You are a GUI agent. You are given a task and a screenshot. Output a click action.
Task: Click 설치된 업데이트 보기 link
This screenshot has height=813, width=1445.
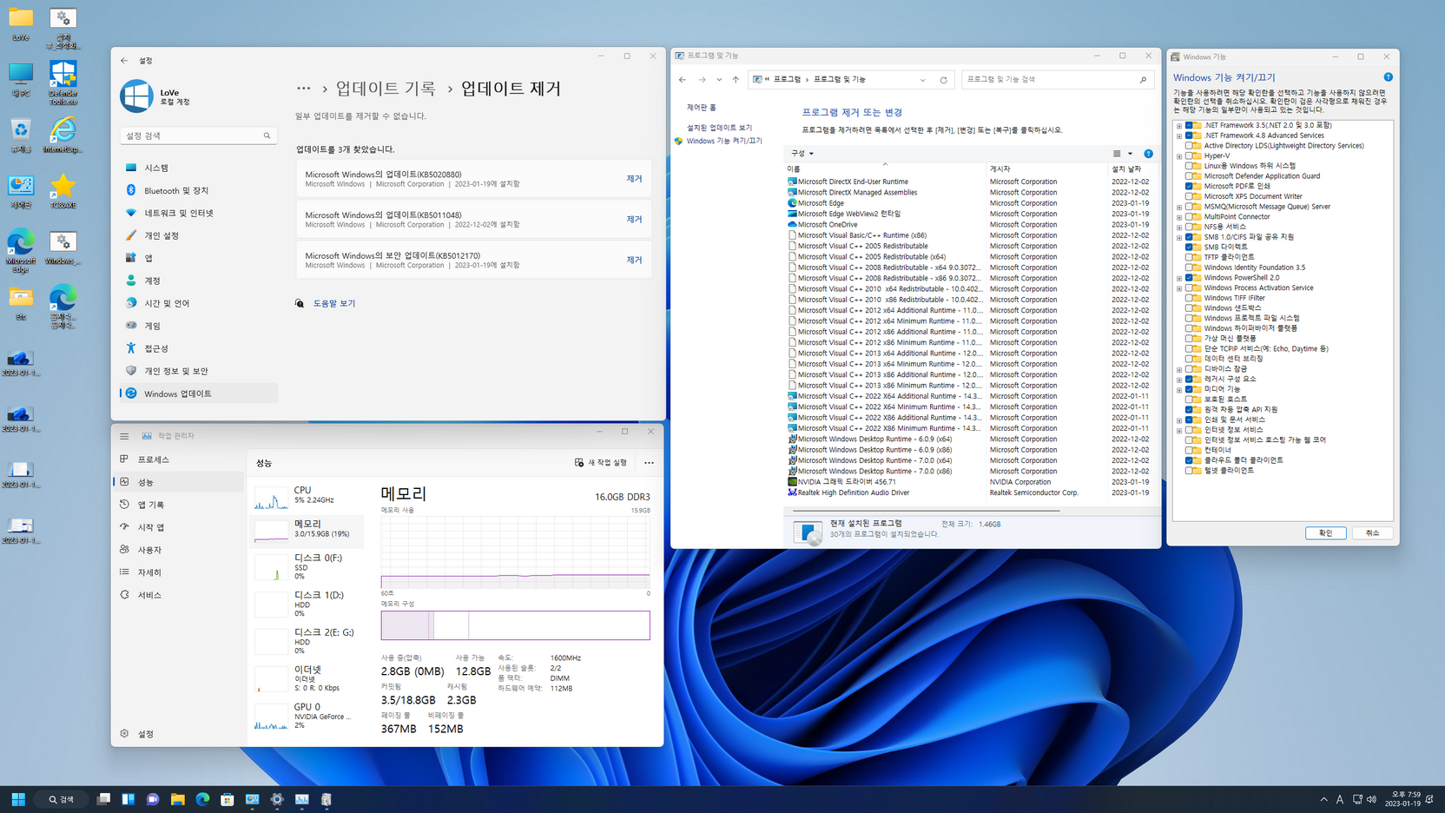pos(719,128)
